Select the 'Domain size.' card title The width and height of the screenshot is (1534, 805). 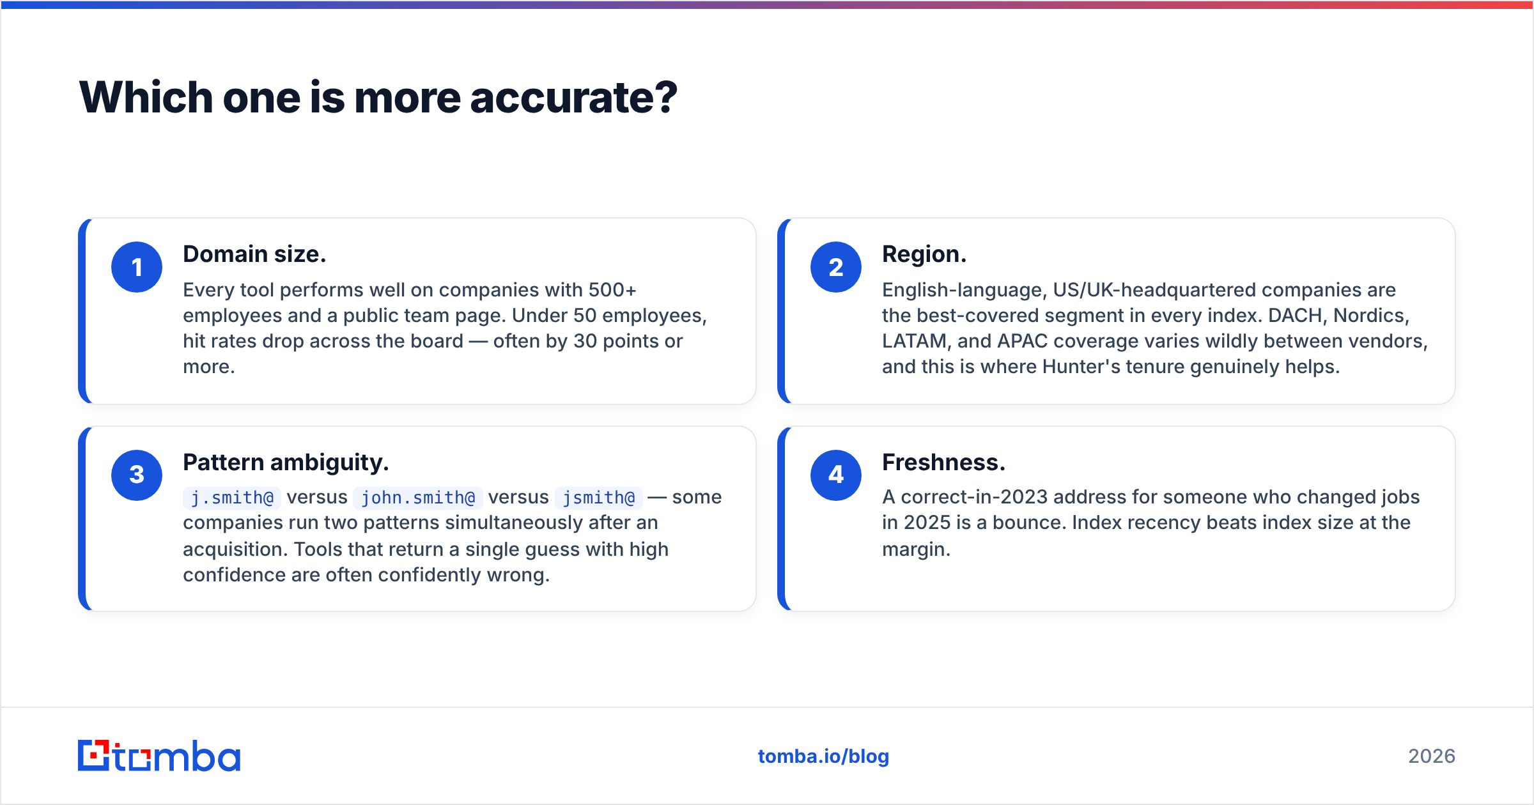click(x=254, y=254)
